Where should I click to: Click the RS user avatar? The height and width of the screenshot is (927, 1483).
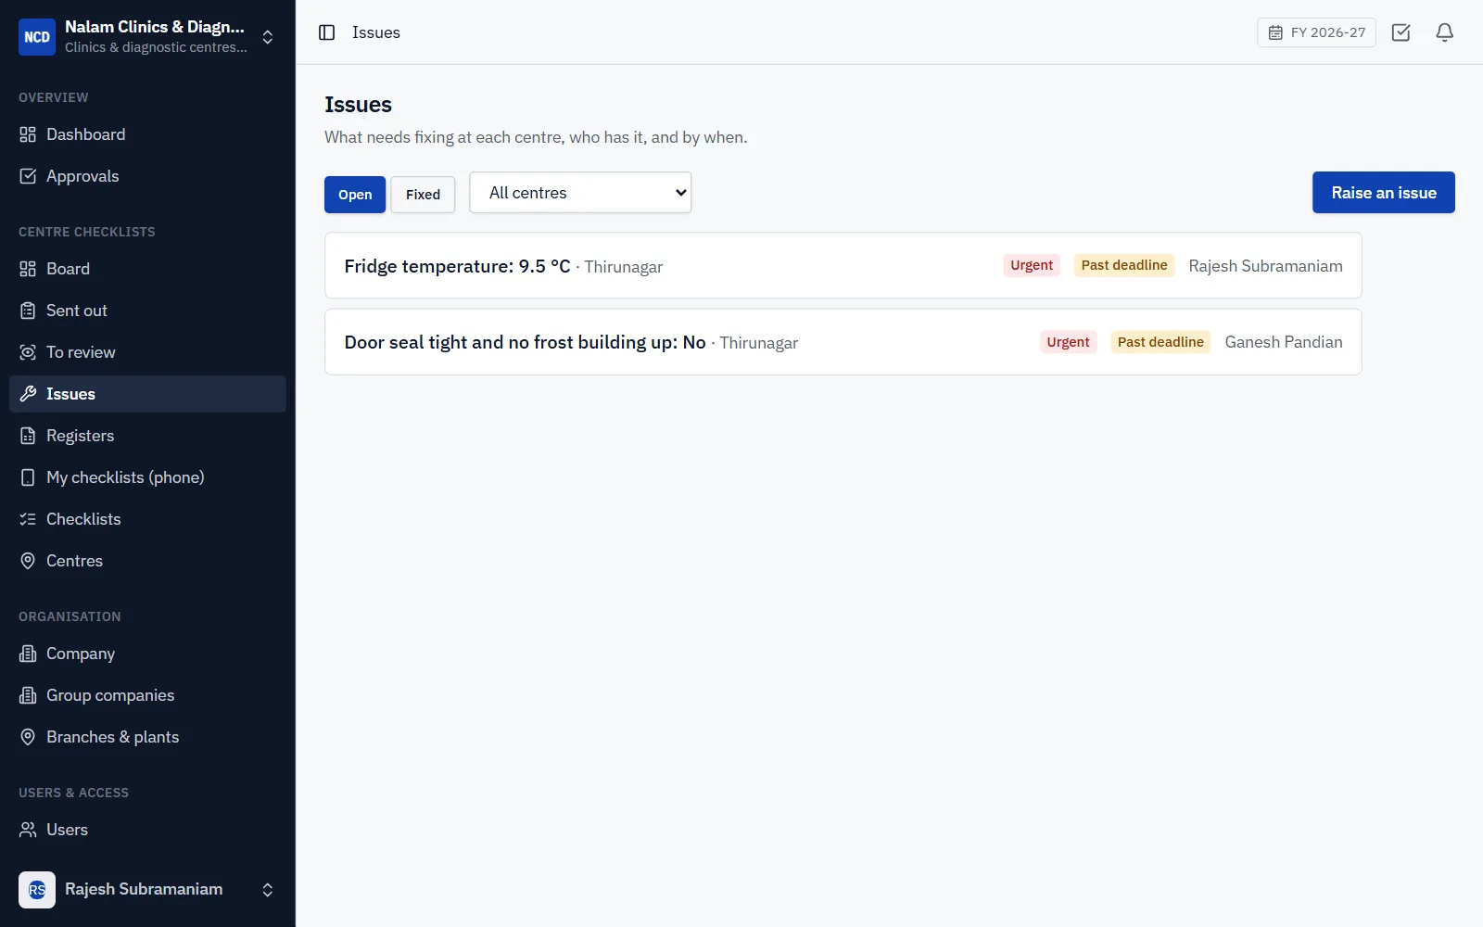click(37, 890)
